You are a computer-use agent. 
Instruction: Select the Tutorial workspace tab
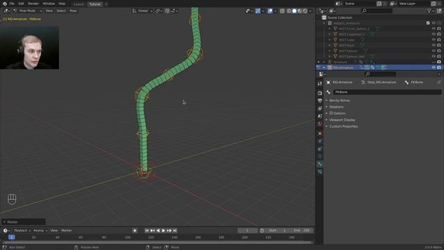coord(95,4)
